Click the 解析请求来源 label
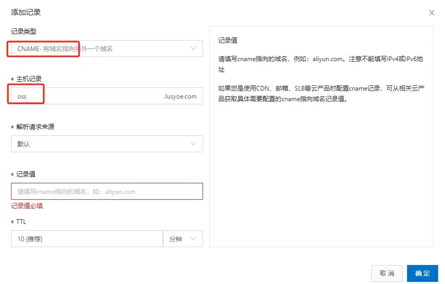 35,127
